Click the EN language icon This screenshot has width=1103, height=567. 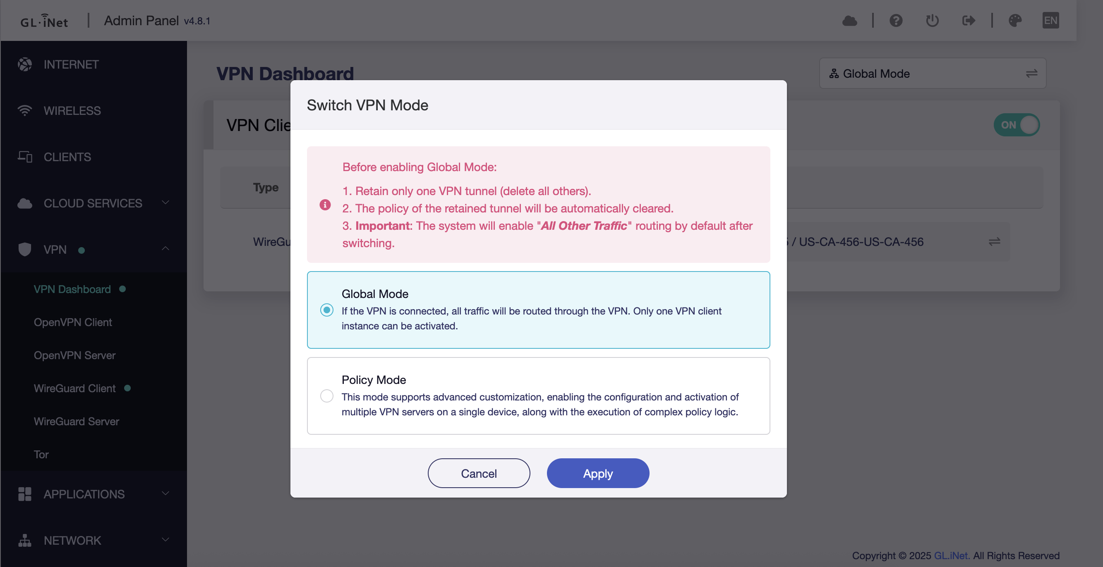(x=1050, y=21)
